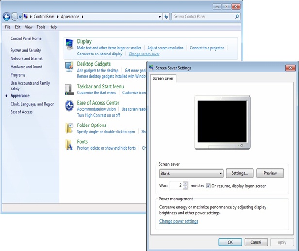299x251 pixels.
Task: Click Change screen saver link
Action: (x=144, y=54)
